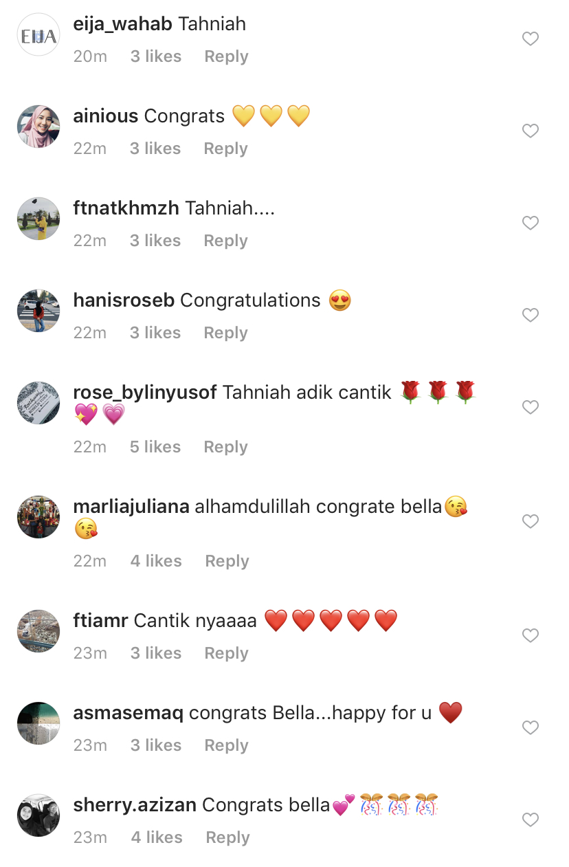
Task: Open ftiamr username profile
Action: pyautogui.click(x=100, y=621)
